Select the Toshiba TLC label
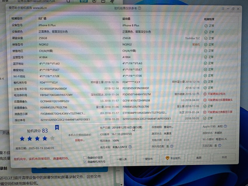The image size is (248, 186). tap(193, 38)
